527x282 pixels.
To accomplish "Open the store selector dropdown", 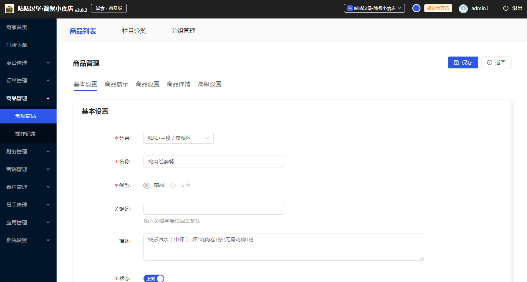I will point(374,8).
